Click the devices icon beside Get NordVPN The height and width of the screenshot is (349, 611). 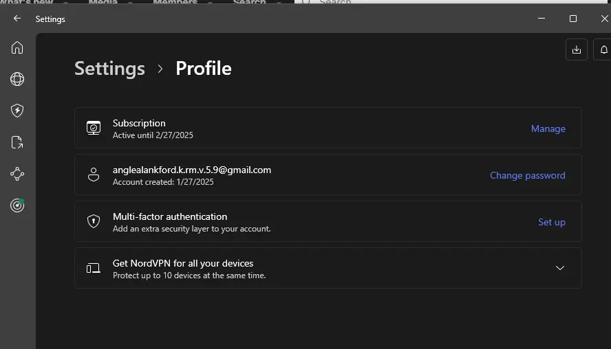point(94,268)
